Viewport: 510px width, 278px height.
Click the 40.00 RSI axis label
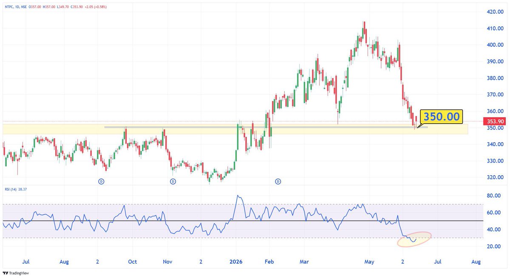click(494, 230)
